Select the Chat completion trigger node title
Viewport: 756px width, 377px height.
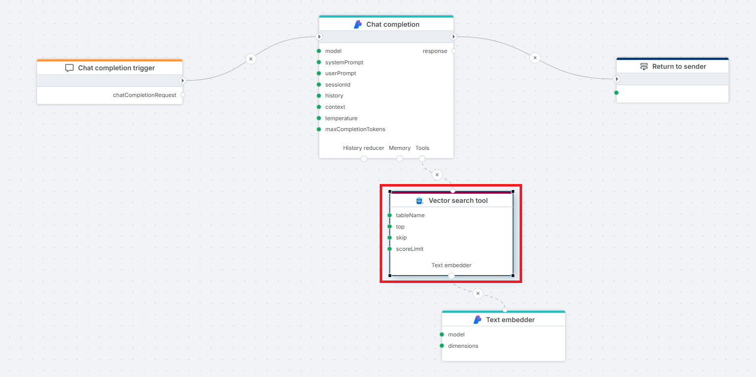[x=117, y=68]
